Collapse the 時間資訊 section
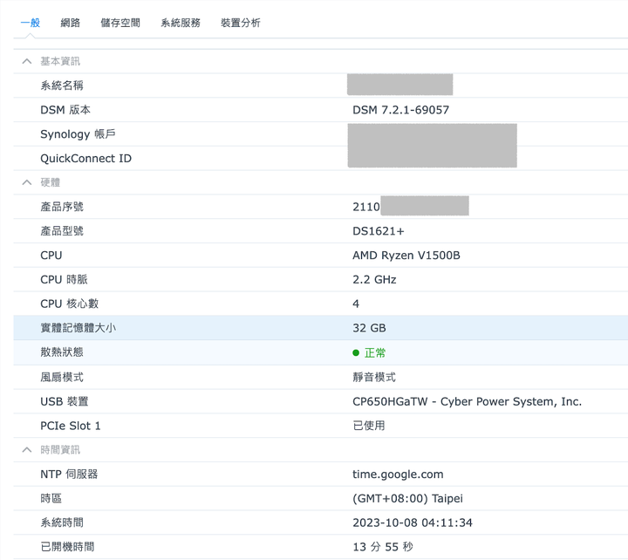The image size is (628, 560). pos(27,450)
